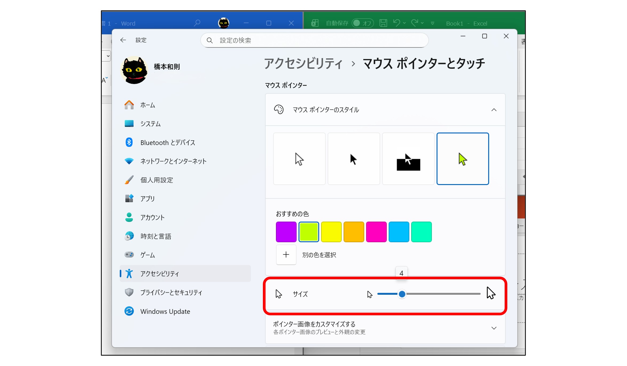Click the back arrow in Settings
The height and width of the screenshot is (366, 627).
(x=123, y=40)
